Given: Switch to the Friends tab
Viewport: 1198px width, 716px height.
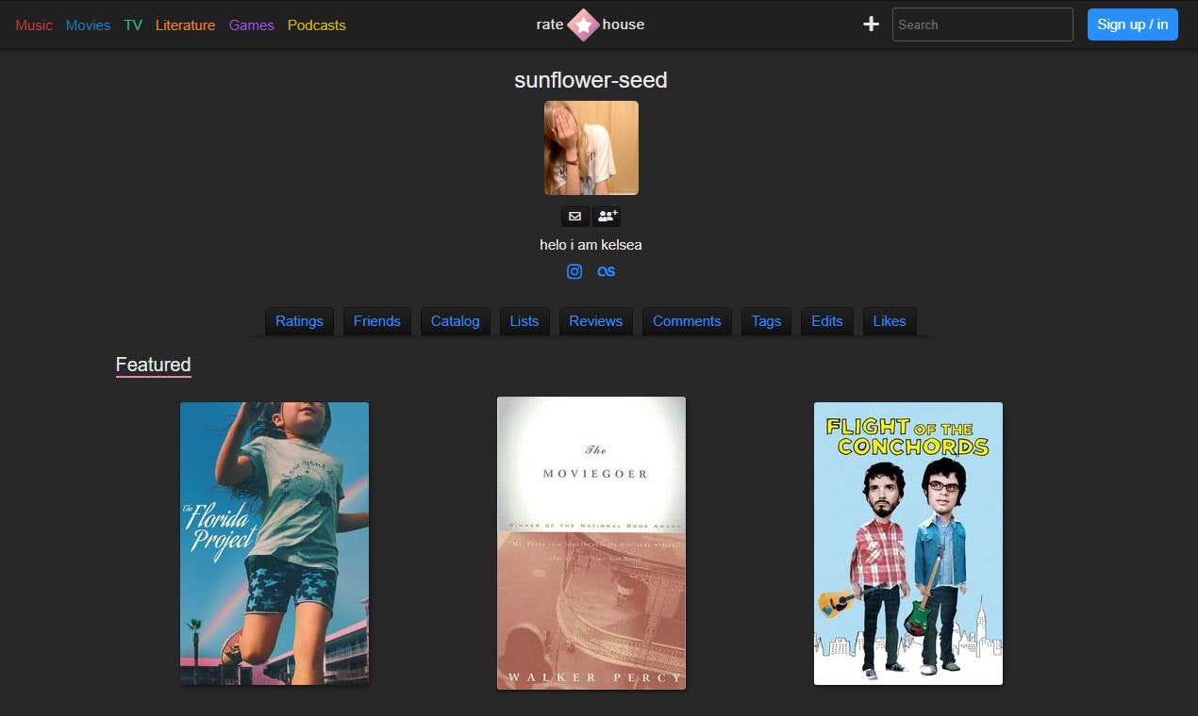Looking at the screenshot, I should pos(377,321).
